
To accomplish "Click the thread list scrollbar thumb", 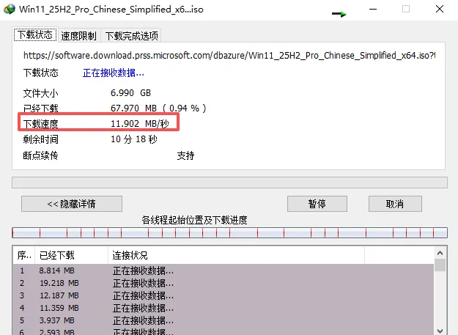I will point(440,265).
